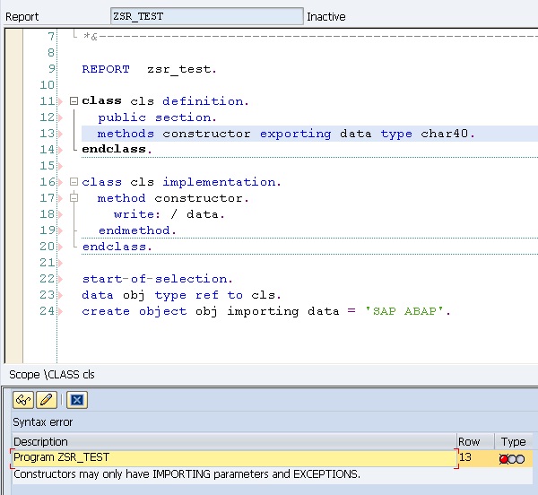538x495 pixels.
Task: Click the Description column header
Action: [40, 441]
